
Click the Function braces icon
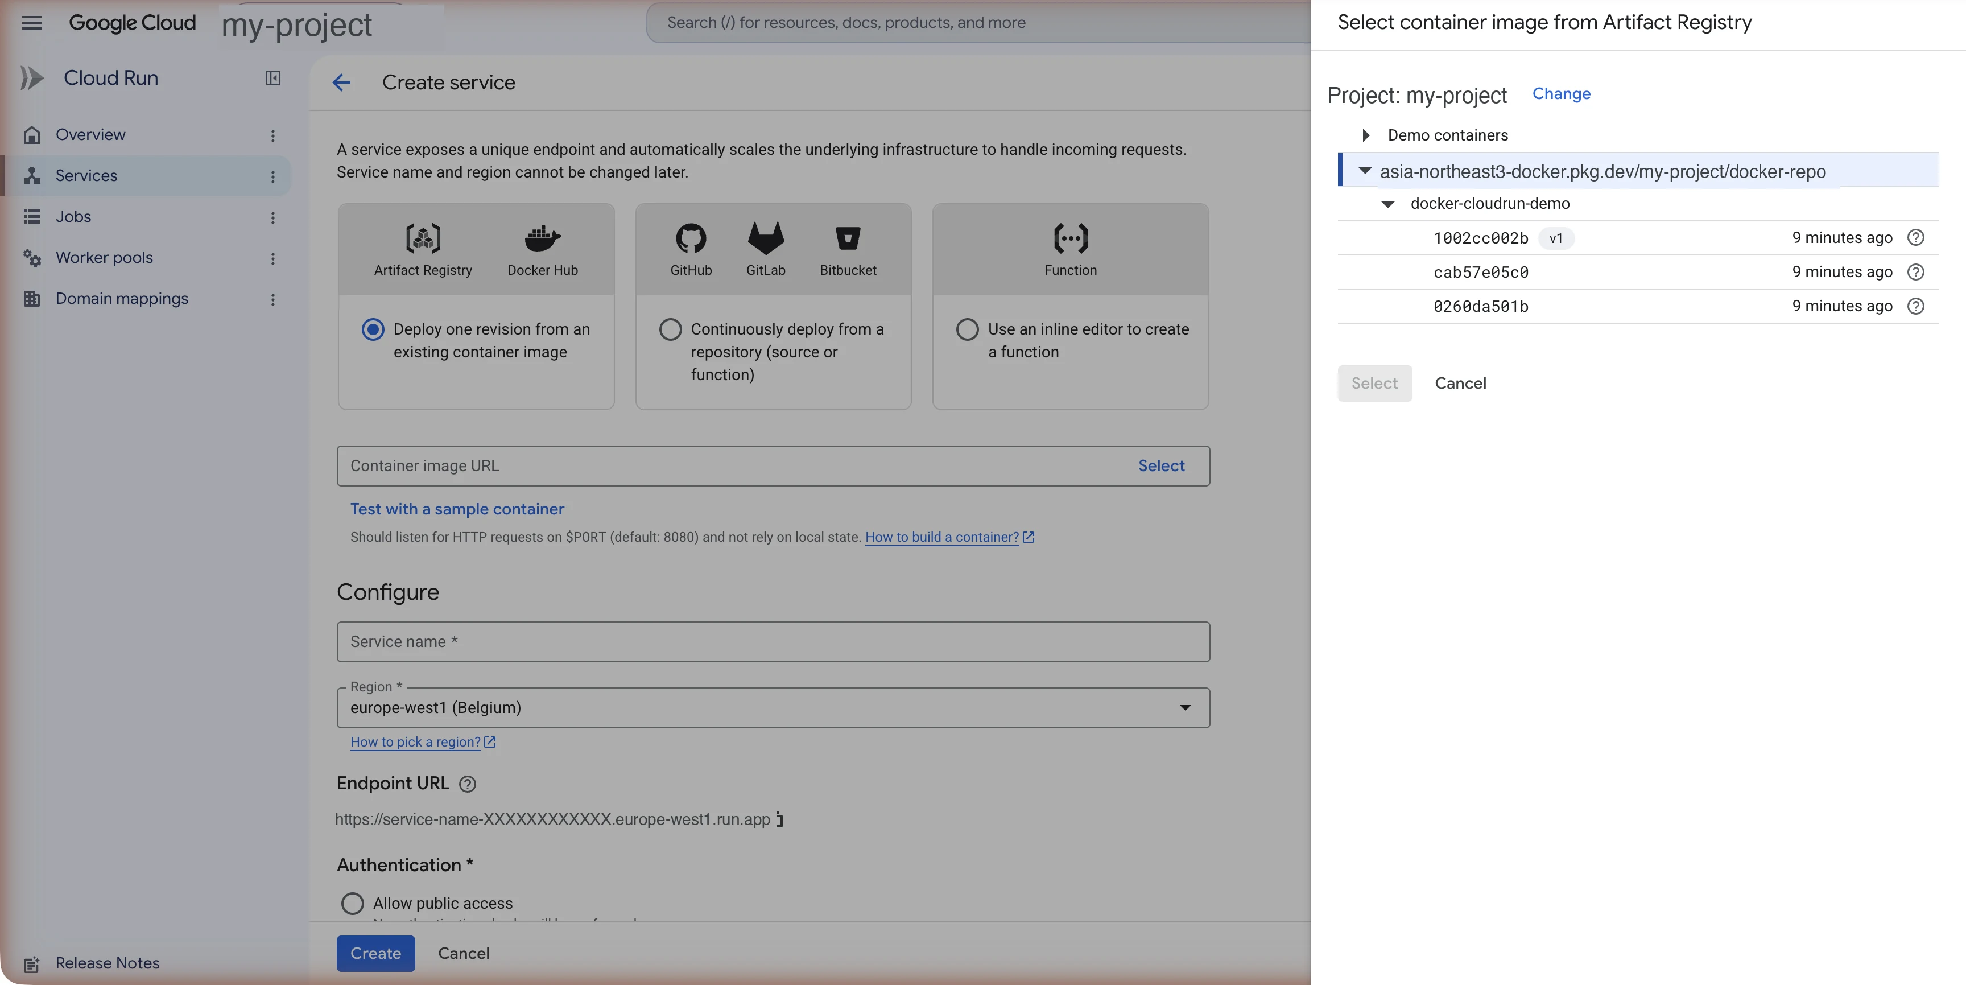pos(1071,238)
